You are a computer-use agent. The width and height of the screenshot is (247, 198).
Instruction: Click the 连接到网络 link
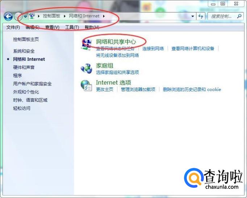153,49
